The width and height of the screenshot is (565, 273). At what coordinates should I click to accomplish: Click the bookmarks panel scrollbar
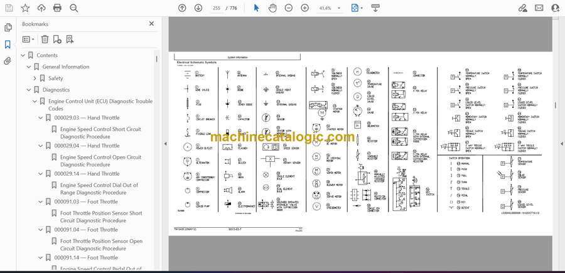point(156,59)
